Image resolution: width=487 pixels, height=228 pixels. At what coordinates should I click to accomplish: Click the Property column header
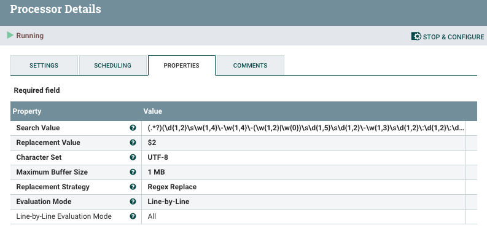26,111
